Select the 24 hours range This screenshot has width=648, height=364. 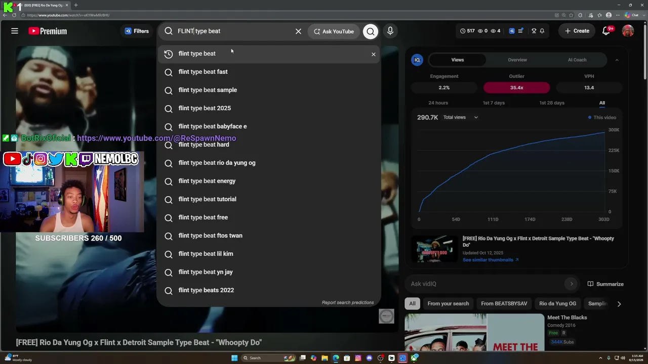[x=438, y=103]
